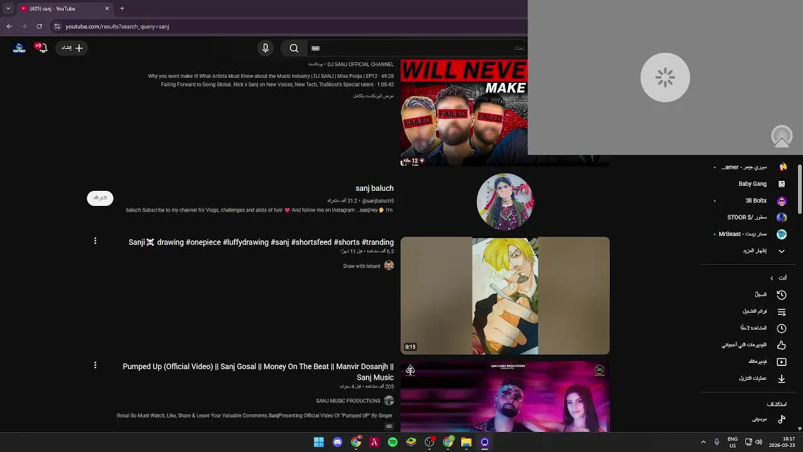
Task: Open DJ SANJ OFFICIAL CHANNEL link
Action: 360,64
